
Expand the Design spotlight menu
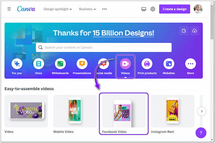tap(58, 9)
